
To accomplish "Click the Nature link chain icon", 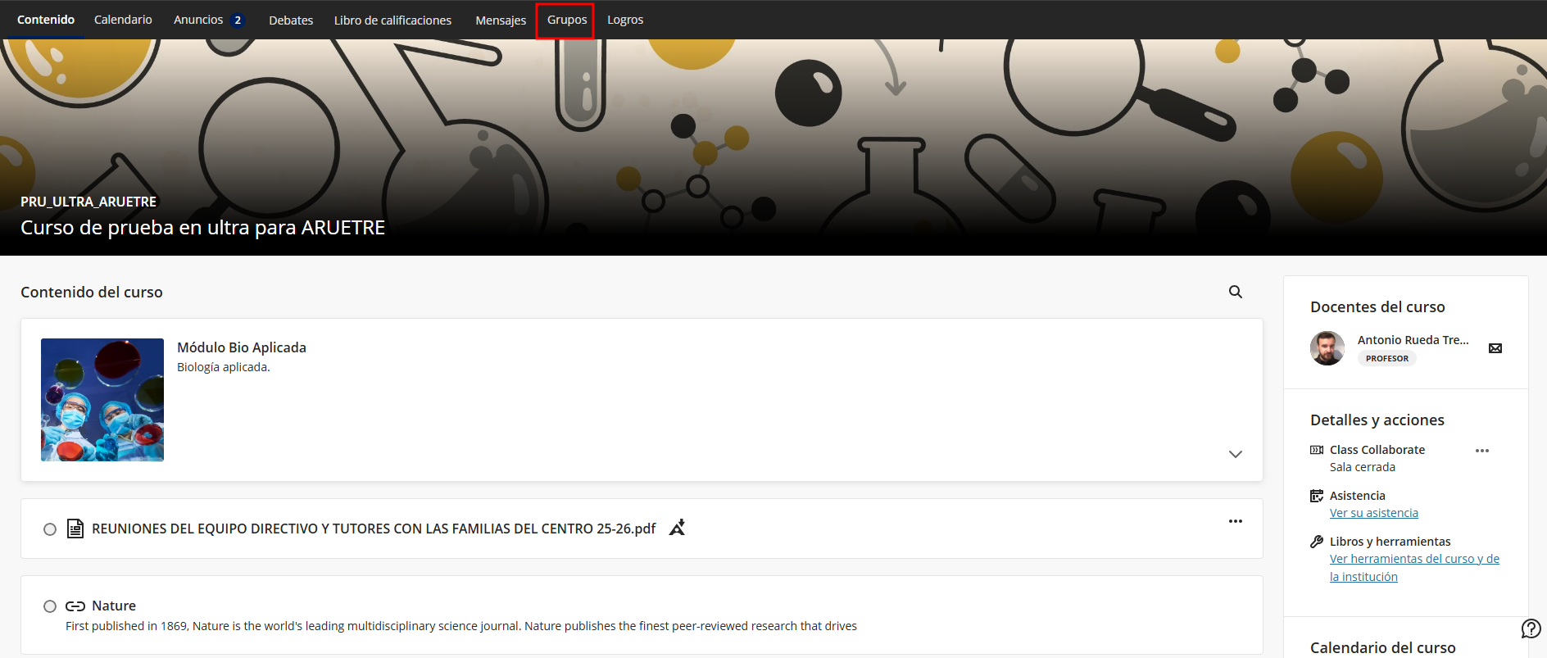I will click(75, 606).
